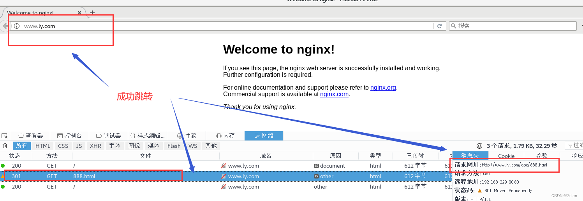Image resolution: width=583 pixels, height=201 pixels.
Task: Close the Welcome to nginx! tab
Action: coord(79,13)
